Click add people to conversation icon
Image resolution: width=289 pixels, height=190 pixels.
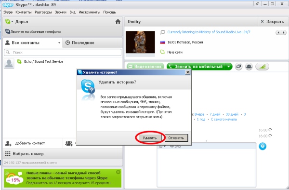(249, 67)
